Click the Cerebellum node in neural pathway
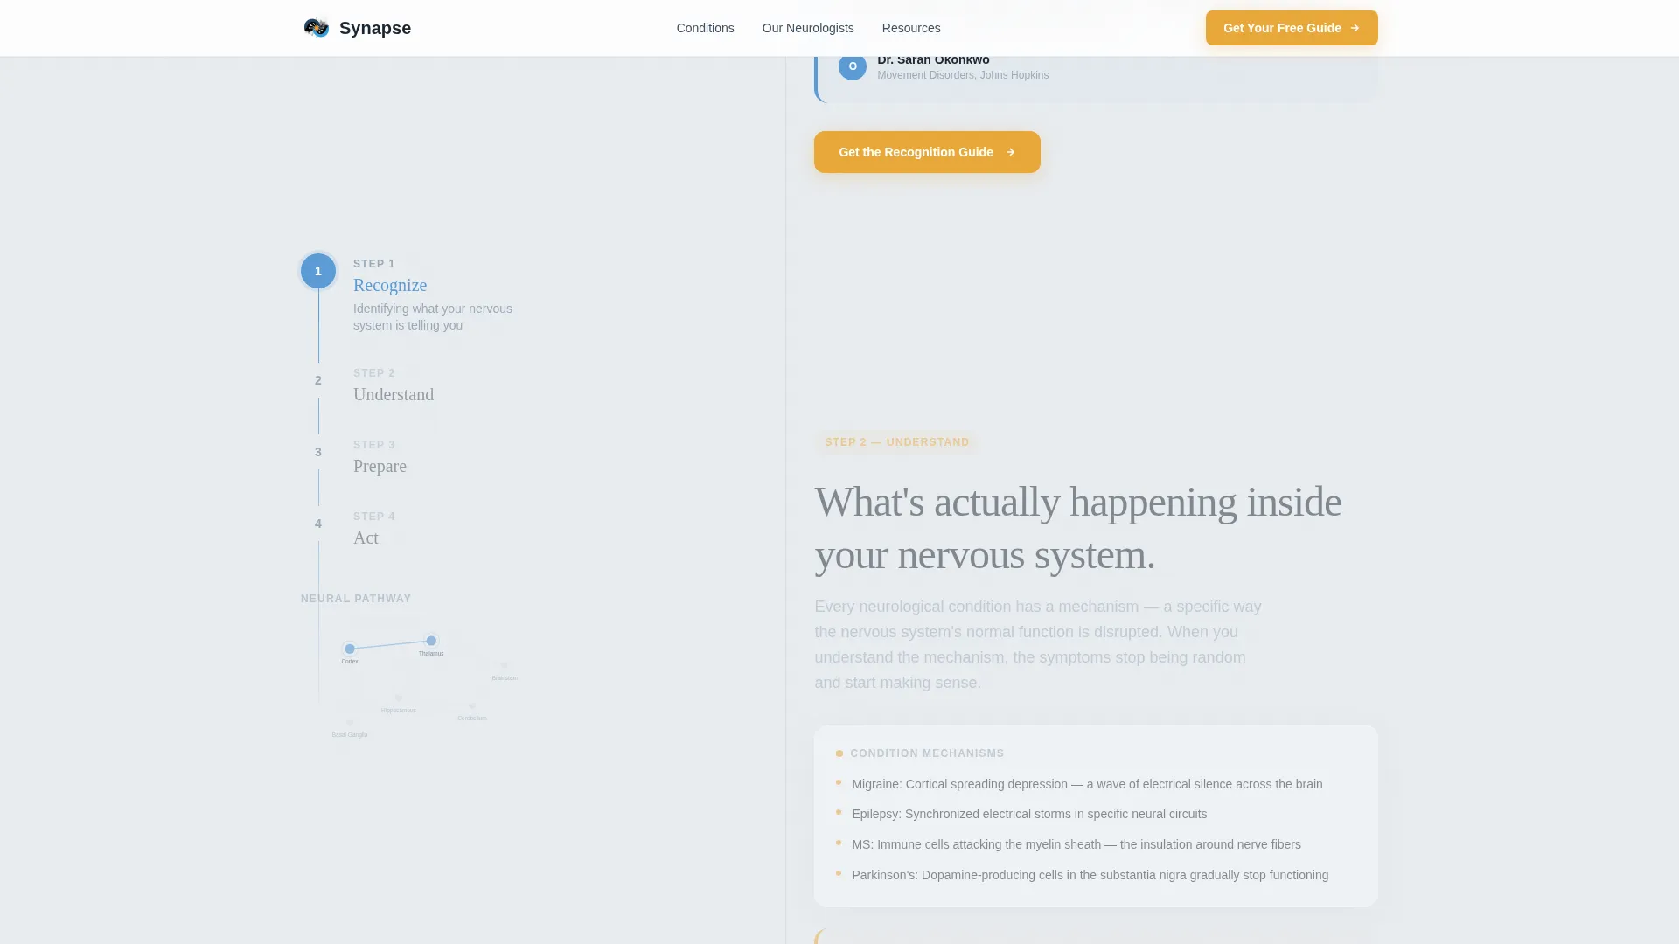The height and width of the screenshot is (944, 1679). (472, 705)
